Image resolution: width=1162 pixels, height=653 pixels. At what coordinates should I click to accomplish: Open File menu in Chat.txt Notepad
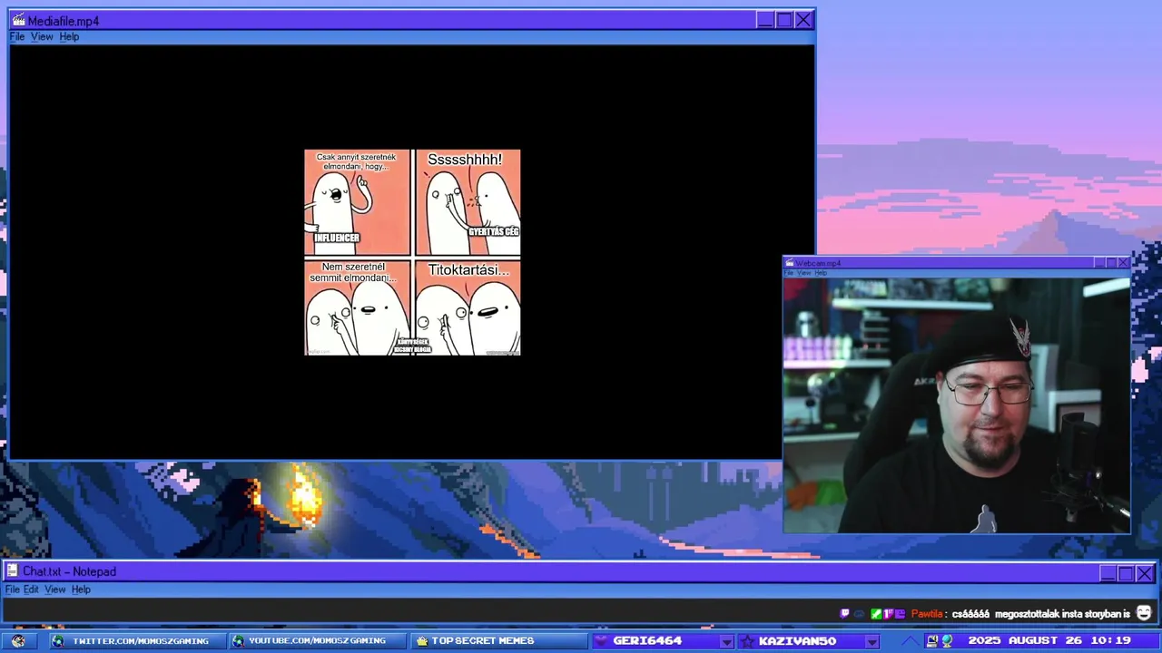coord(12,590)
